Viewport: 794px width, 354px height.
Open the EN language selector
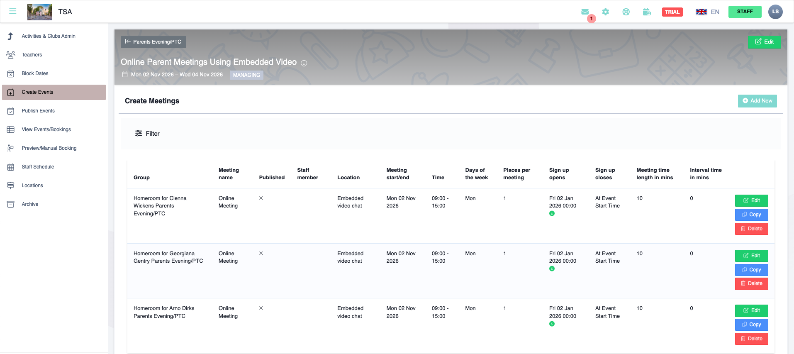click(708, 12)
